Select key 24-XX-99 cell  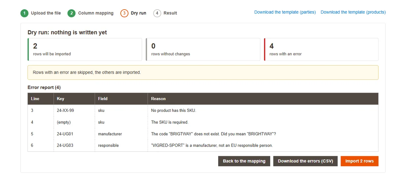(74, 111)
